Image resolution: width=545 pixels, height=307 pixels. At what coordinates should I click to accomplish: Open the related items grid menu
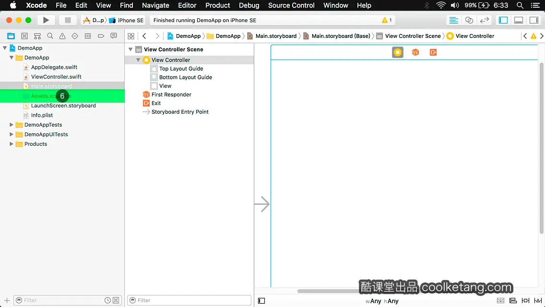coord(131,36)
